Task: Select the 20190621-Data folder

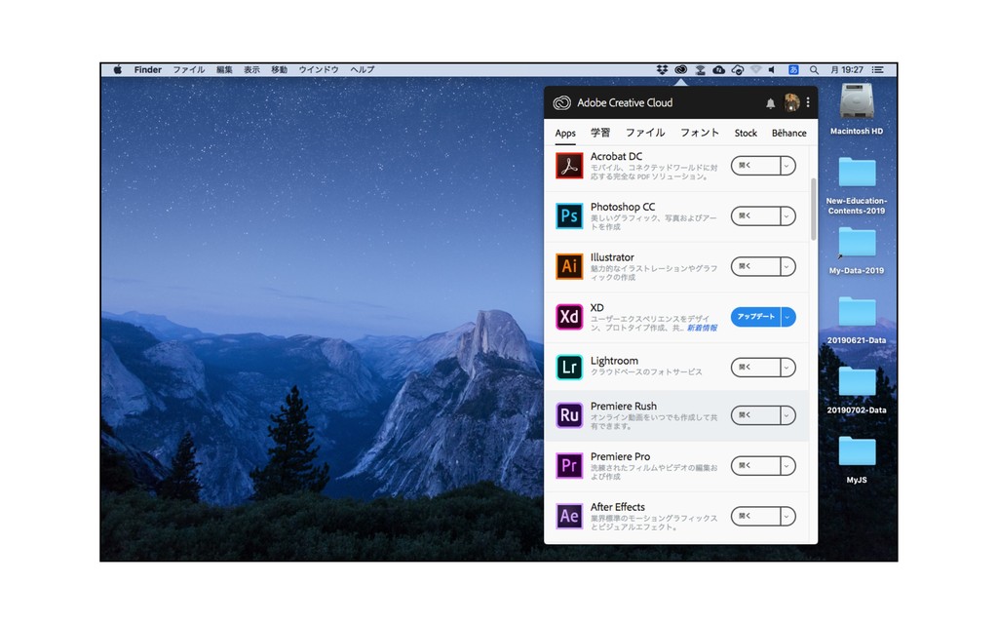Action: 857,311
